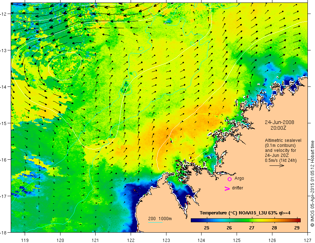Click the 'Altimetric sealevel' caption text
This screenshot has height=243, width=315.
283,140
